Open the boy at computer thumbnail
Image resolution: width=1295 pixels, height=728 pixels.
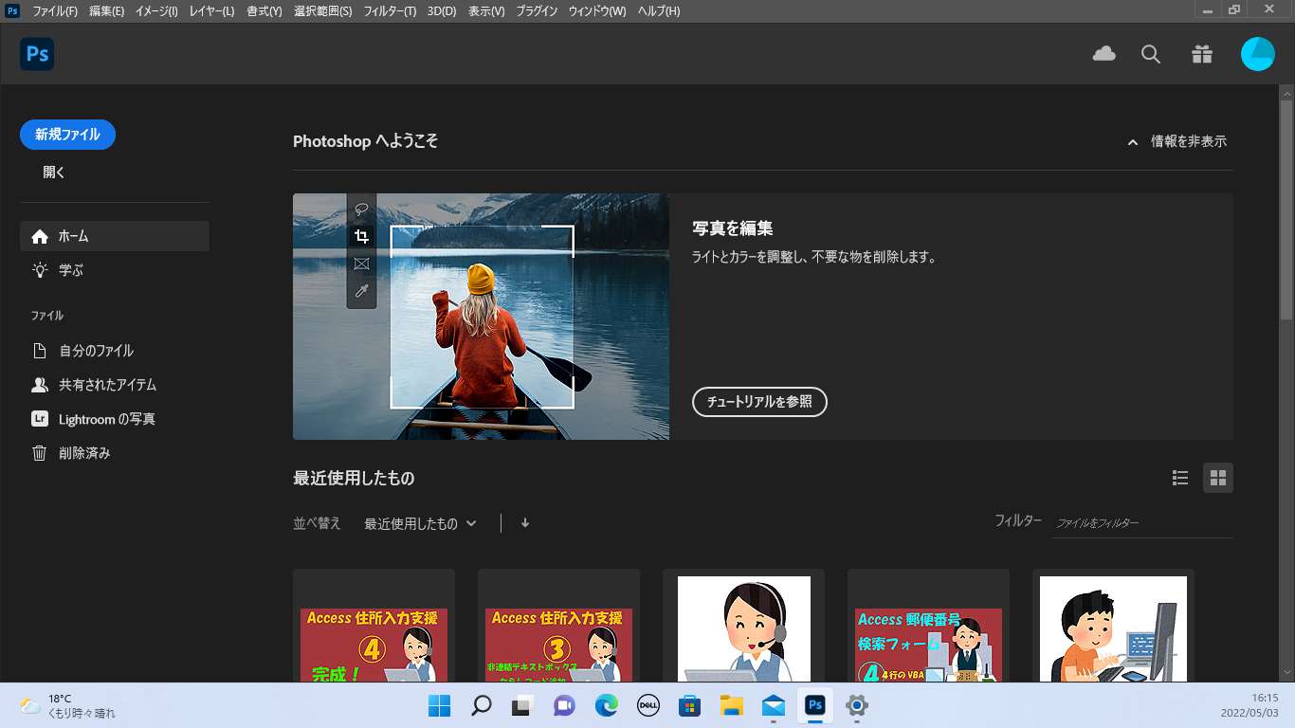click(x=1113, y=626)
